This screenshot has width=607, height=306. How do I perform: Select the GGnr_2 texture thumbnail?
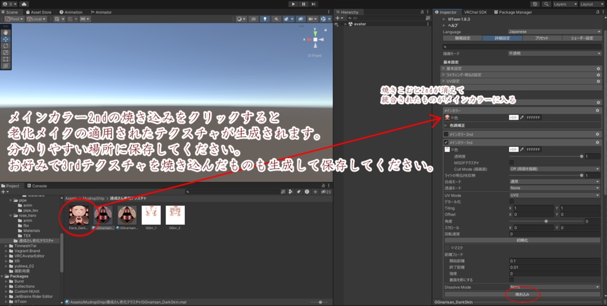pyautogui.click(x=175, y=215)
